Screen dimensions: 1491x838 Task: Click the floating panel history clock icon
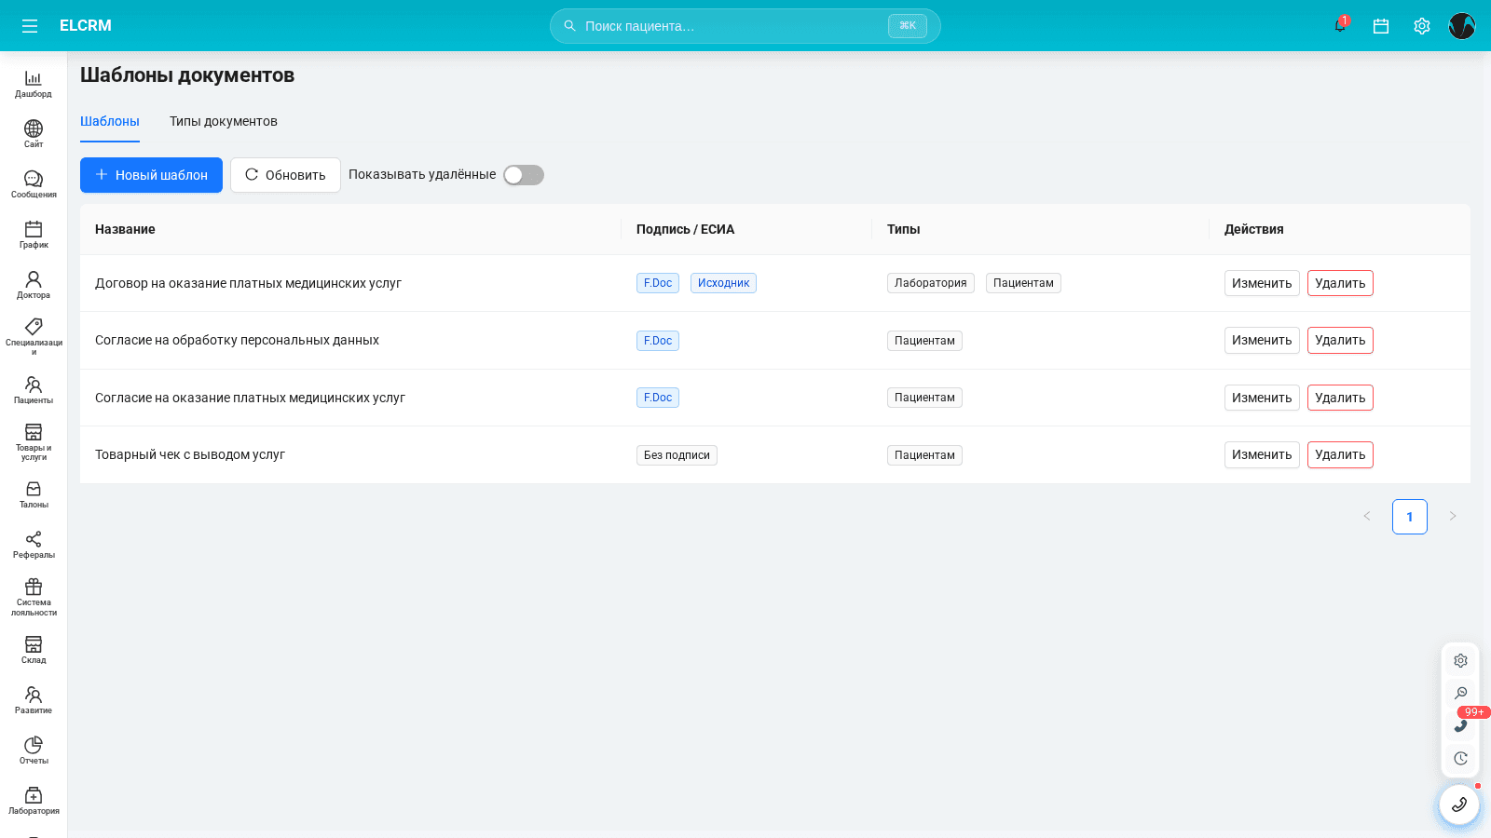1460,759
